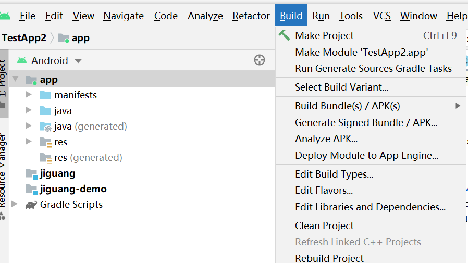Expand the manifests folder node
The height and width of the screenshot is (263, 468).
[x=29, y=95]
